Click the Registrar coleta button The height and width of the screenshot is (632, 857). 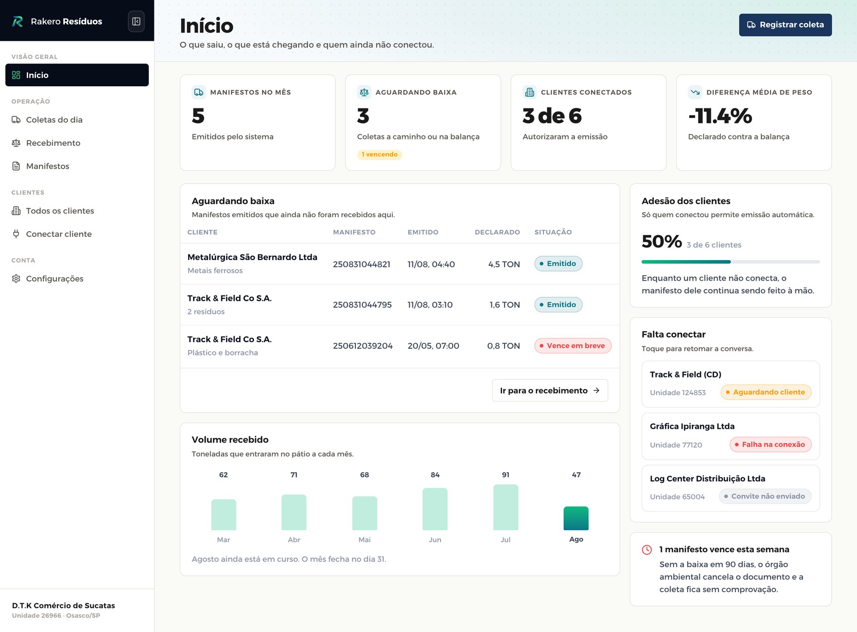785,25
